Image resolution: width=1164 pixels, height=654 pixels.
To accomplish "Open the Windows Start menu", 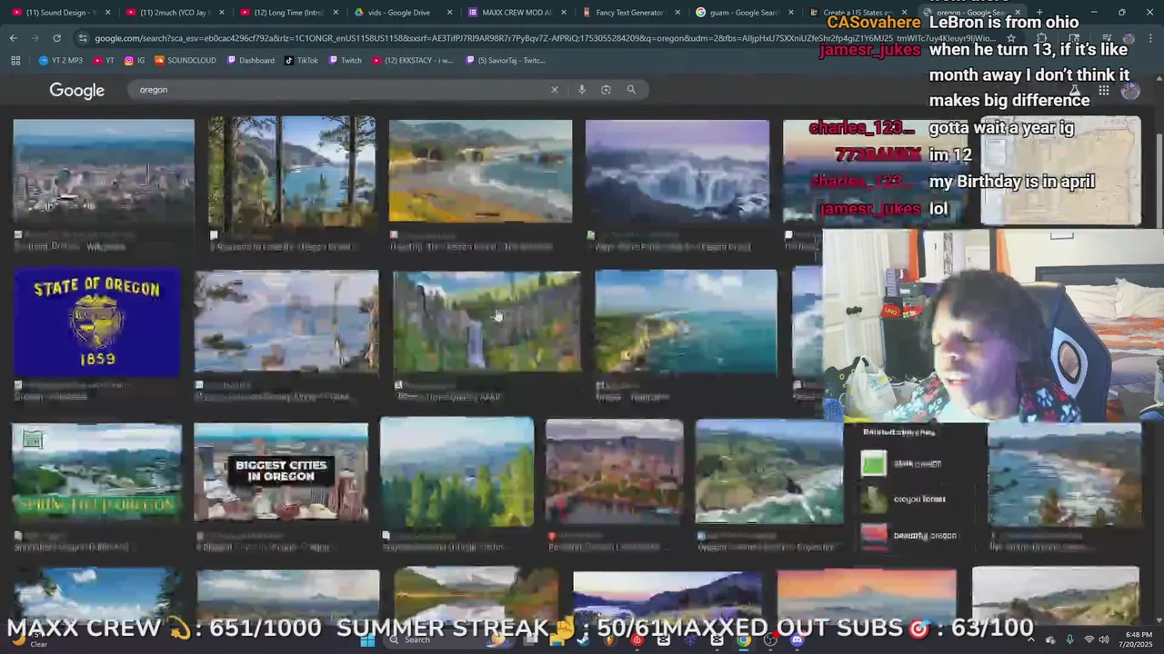I will pyautogui.click(x=367, y=640).
